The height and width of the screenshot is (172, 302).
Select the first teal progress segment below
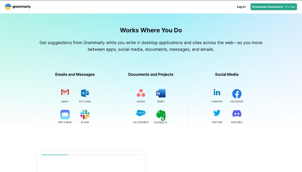[x=49, y=155]
